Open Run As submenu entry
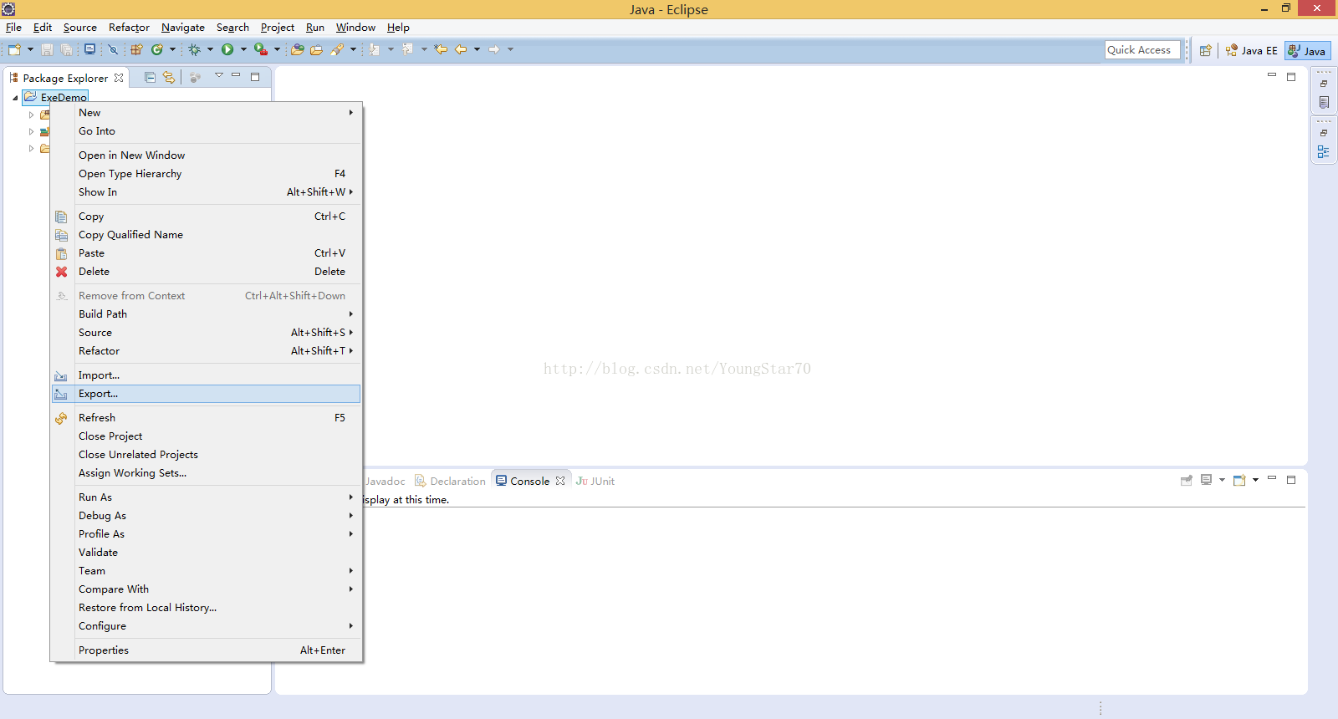This screenshot has height=719, width=1338. point(206,497)
